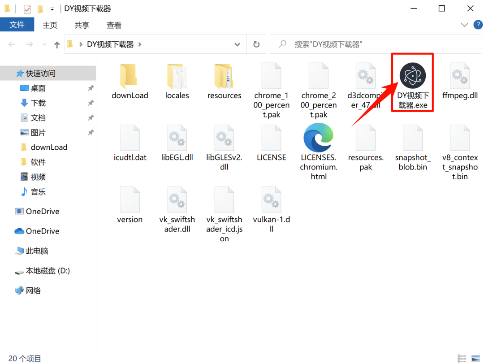Select the DY视频下载器.exe application
Viewport: 484px width, 364px height.
(x=413, y=86)
